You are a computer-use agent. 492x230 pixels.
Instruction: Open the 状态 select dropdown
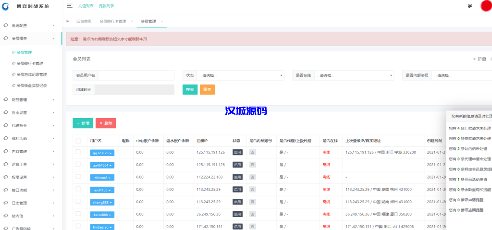(x=240, y=75)
